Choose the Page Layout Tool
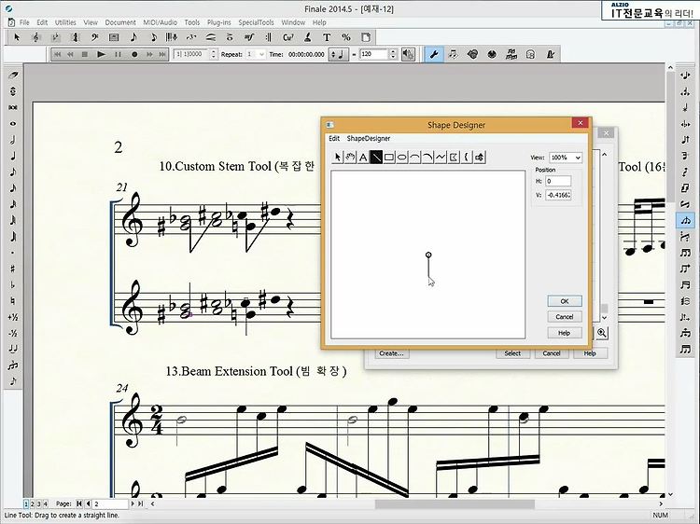This screenshot has height=524, width=700. 366,37
